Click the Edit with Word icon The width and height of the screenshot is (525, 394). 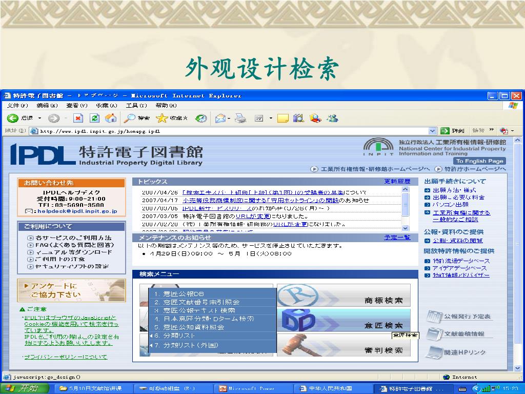[x=259, y=118]
